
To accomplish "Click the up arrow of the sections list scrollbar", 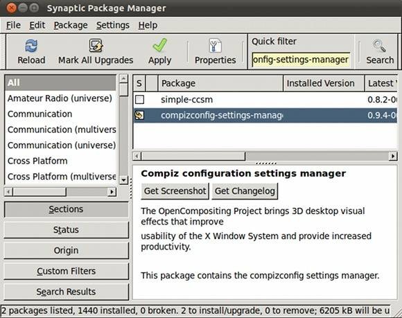I will click(x=123, y=78).
